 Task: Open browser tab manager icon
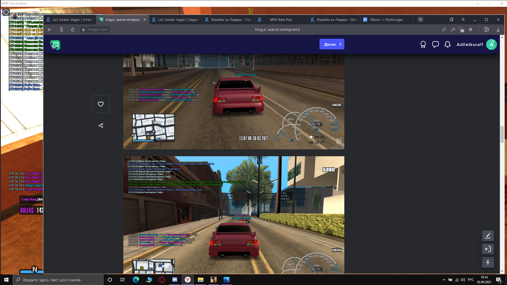(x=452, y=19)
